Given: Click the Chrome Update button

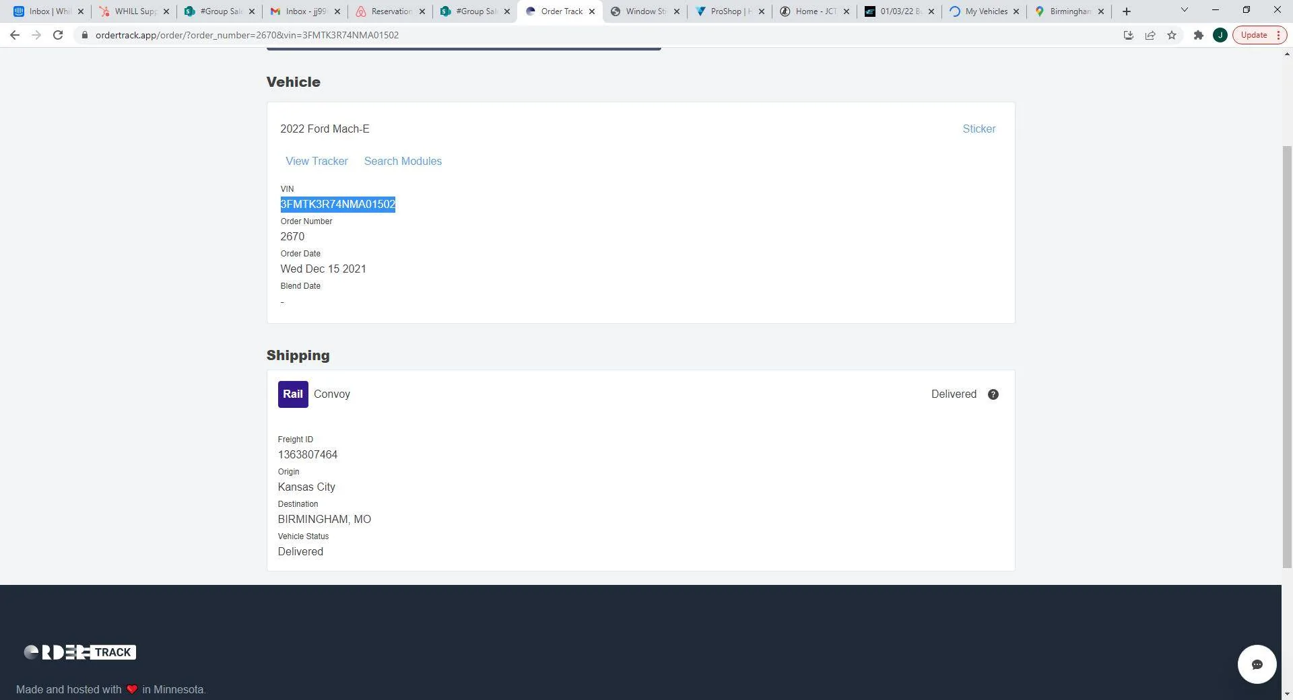Looking at the screenshot, I should point(1254,35).
